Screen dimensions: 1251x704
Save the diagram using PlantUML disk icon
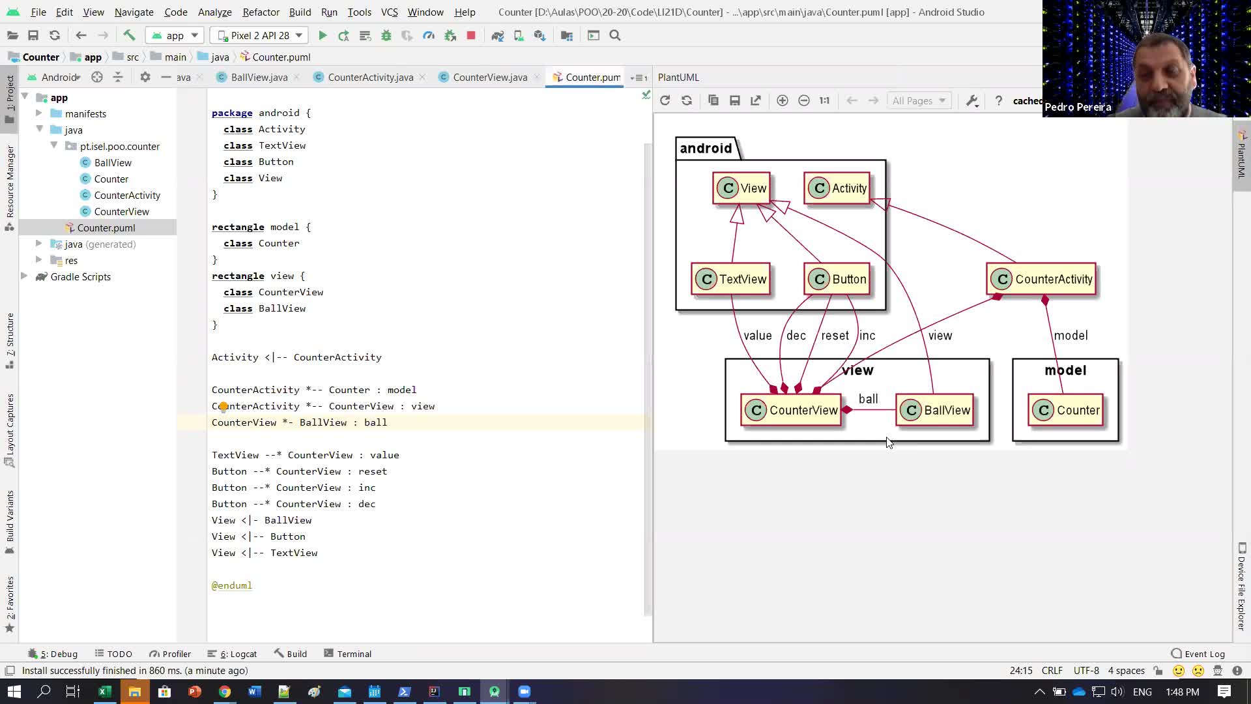[x=735, y=100]
